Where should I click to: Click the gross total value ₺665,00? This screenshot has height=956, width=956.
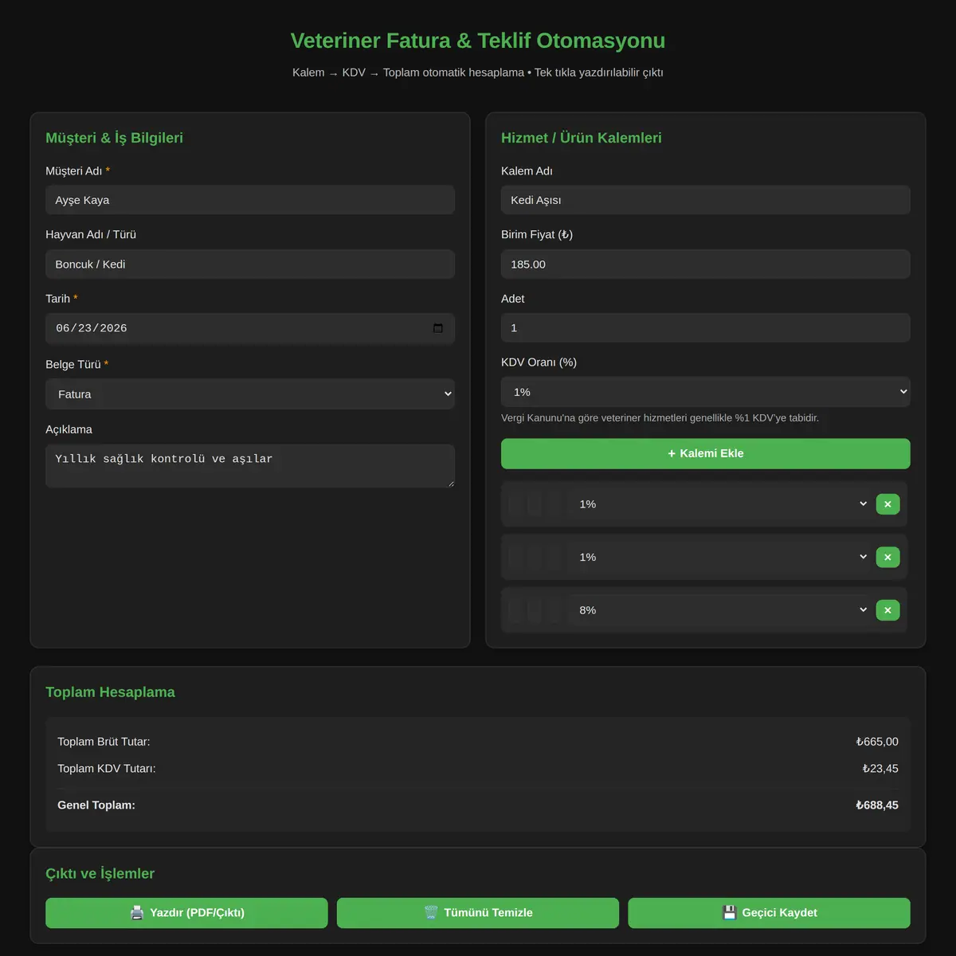point(877,742)
